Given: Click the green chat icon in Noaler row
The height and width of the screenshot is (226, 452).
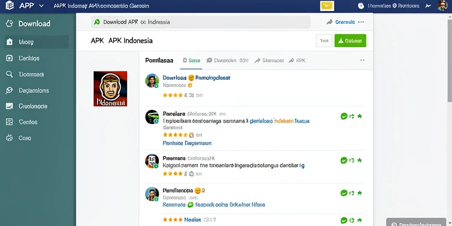Looking at the screenshot, I should tap(344, 220).
